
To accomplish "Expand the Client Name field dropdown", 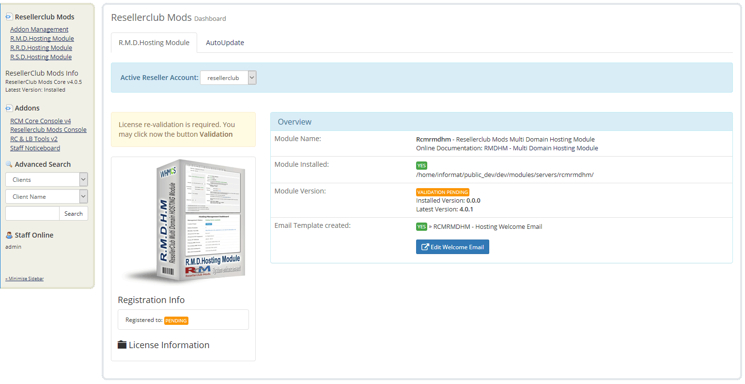I will (x=47, y=196).
